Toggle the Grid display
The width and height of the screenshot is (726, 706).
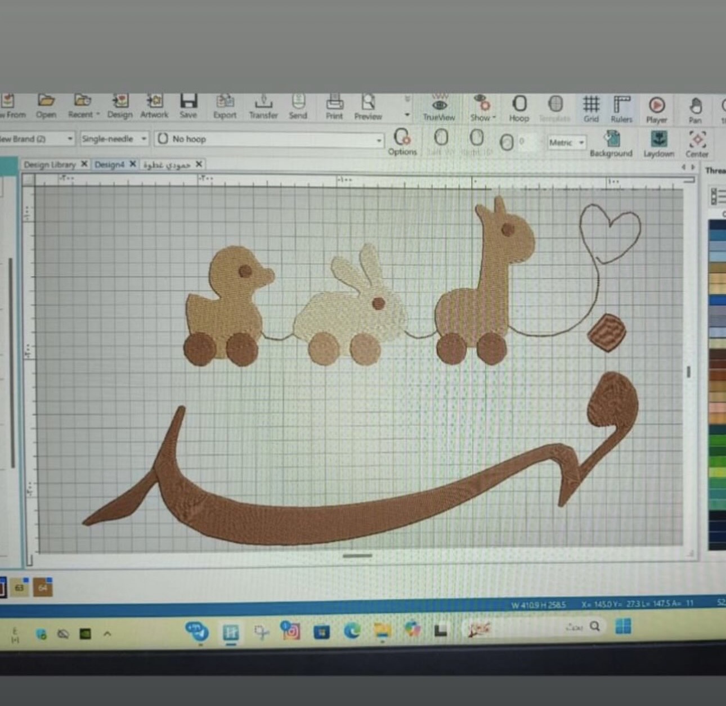591,109
